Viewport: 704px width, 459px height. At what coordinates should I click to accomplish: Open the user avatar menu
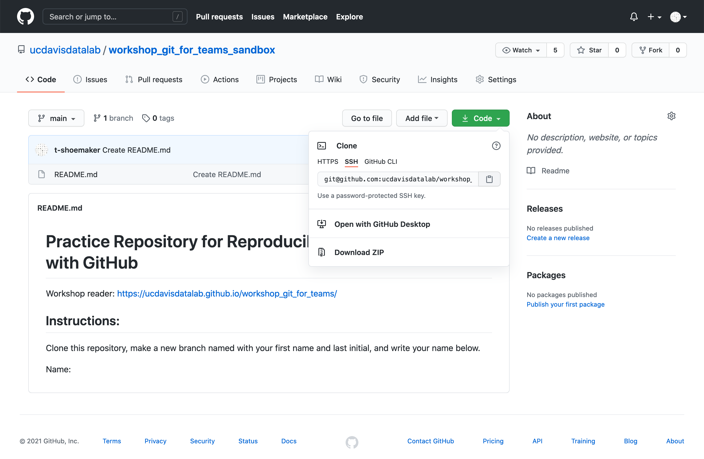(678, 17)
